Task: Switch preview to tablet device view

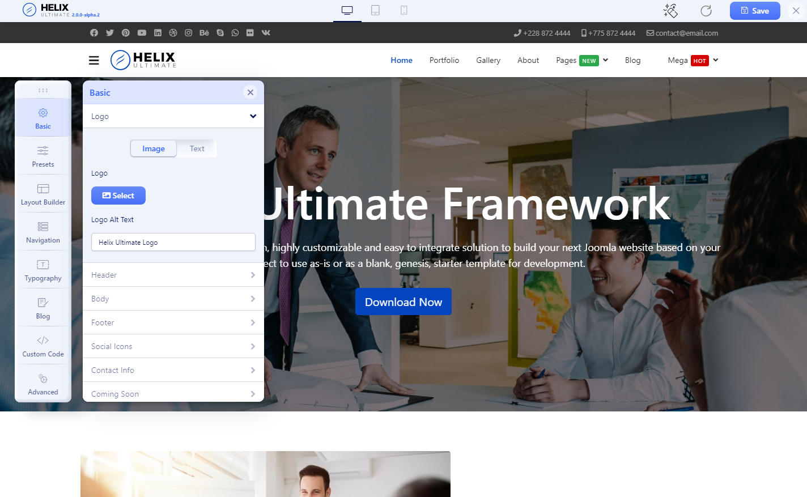Action: 375,10
